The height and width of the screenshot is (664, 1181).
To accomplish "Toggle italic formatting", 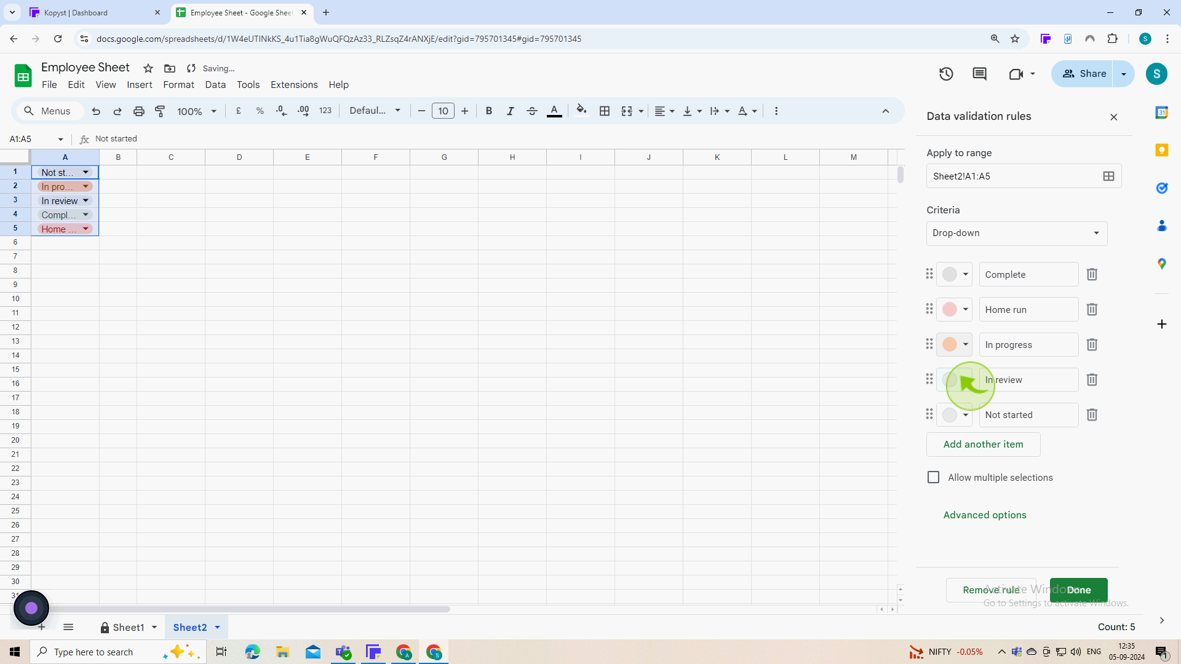I will [x=511, y=111].
